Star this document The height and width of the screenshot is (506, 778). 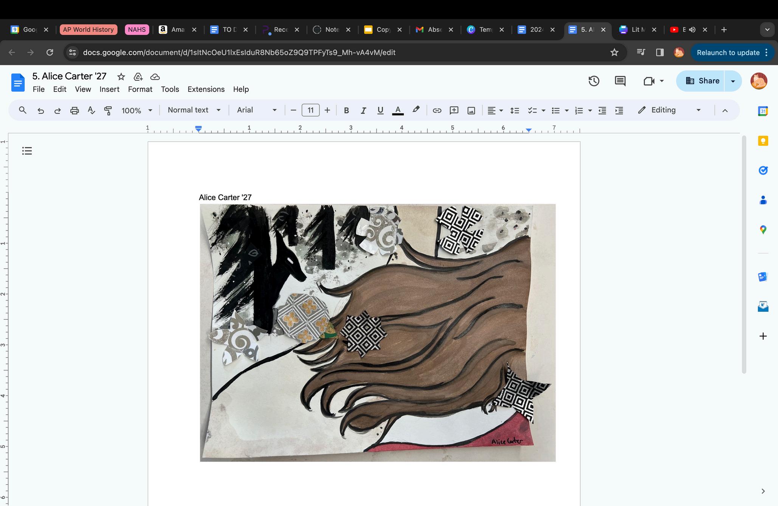(121, 77)
